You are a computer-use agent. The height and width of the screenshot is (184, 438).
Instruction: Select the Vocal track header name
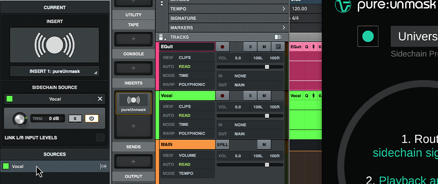point(187,96)
